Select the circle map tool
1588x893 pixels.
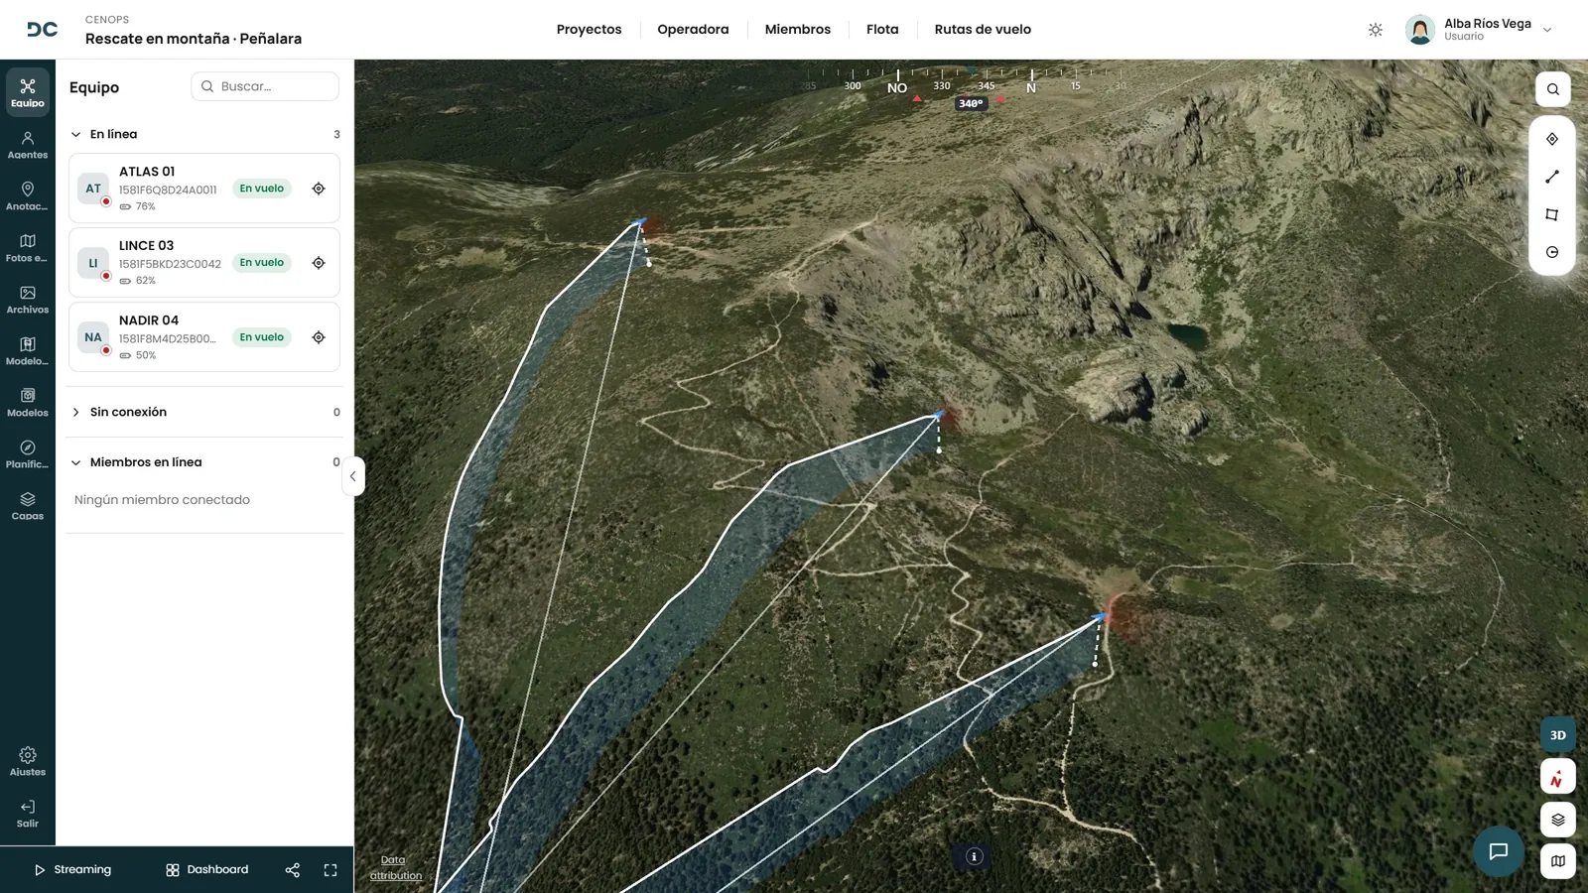click(1552, 252)
